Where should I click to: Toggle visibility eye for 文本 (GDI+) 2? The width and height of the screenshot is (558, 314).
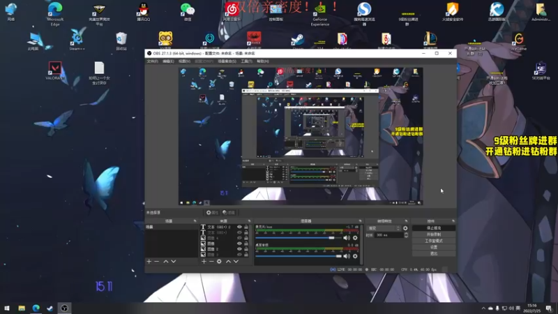[239, 227]
